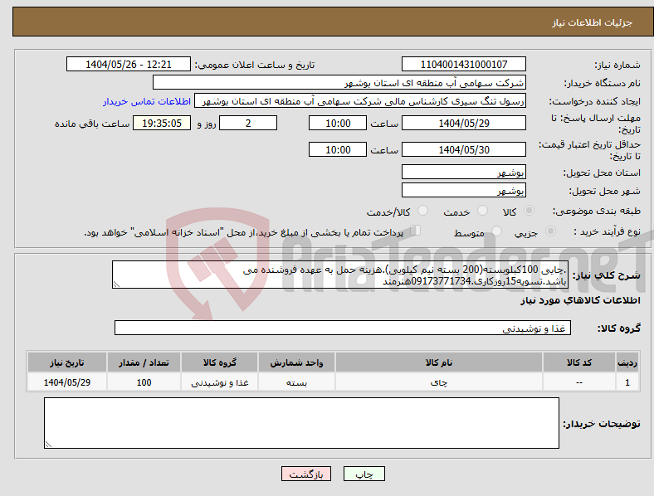Click the resize handle of توضیحات خریدار textarea

click(x=48, y=445)
